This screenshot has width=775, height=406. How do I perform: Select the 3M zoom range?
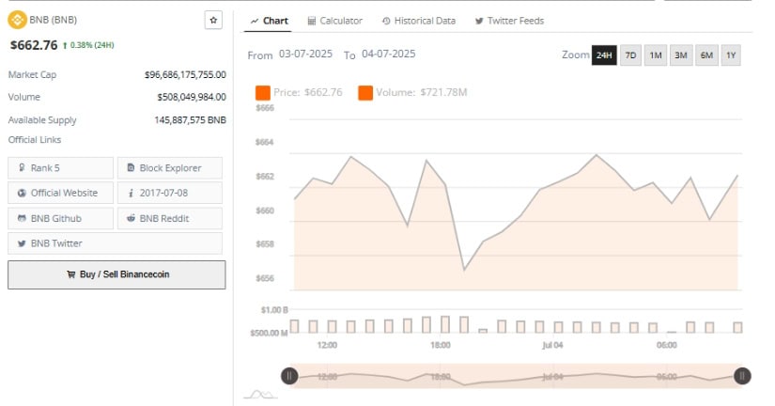click(681, 55)
